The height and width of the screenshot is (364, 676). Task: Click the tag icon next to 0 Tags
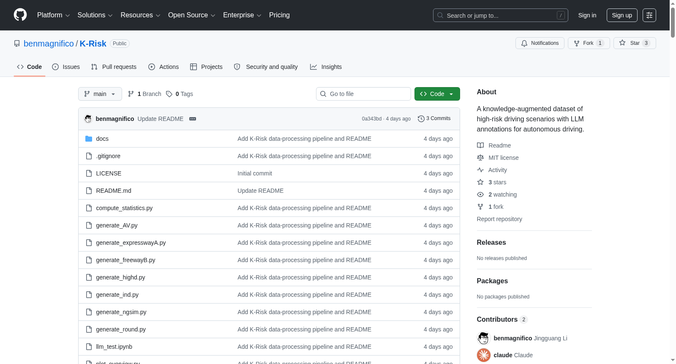169,94
